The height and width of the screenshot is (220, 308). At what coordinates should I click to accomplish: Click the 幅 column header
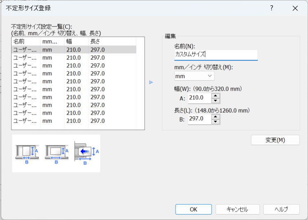pos(76,41)
